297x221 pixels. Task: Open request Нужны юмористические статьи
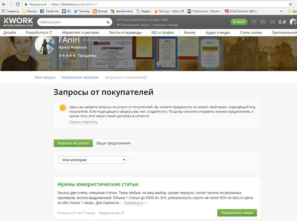tap(98, 184)
